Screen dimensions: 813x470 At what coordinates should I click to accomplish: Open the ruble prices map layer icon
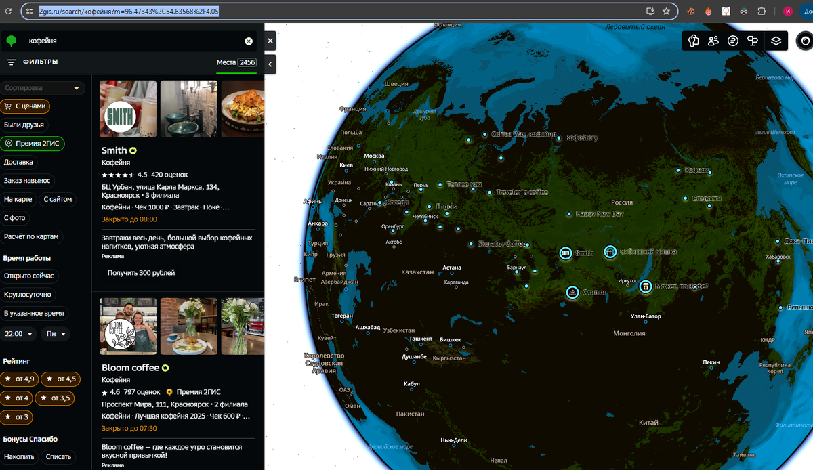point(732,41)
